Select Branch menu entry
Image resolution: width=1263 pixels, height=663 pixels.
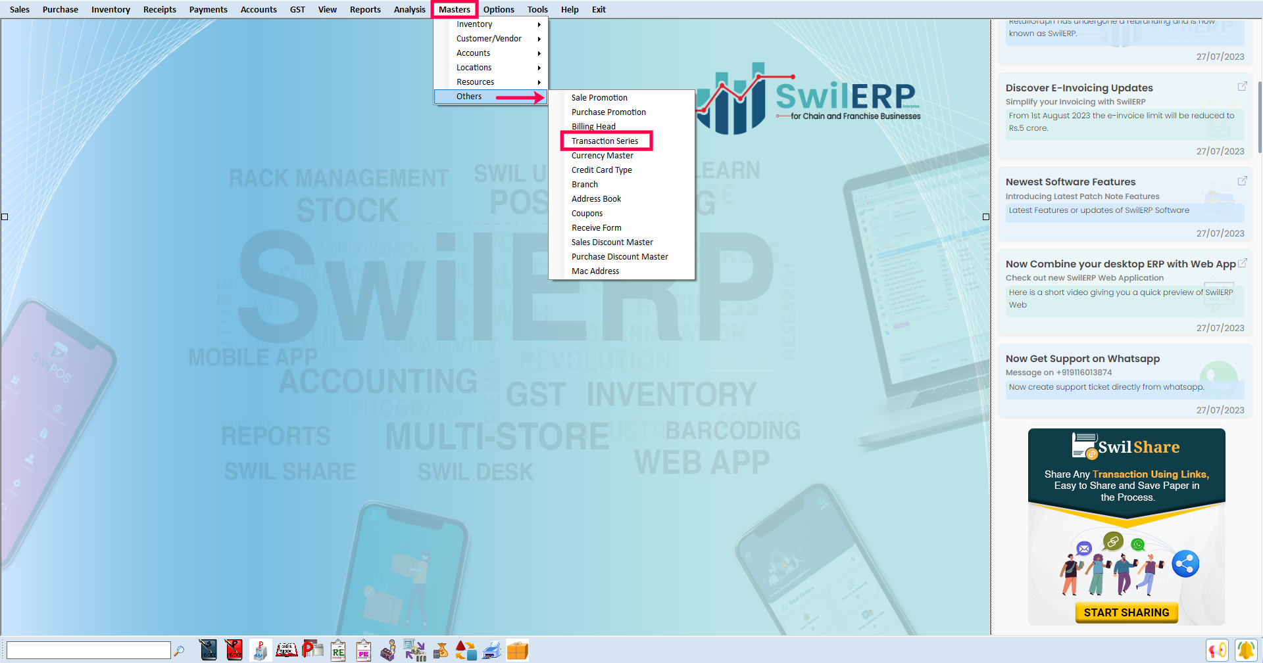tap(622, 185)
